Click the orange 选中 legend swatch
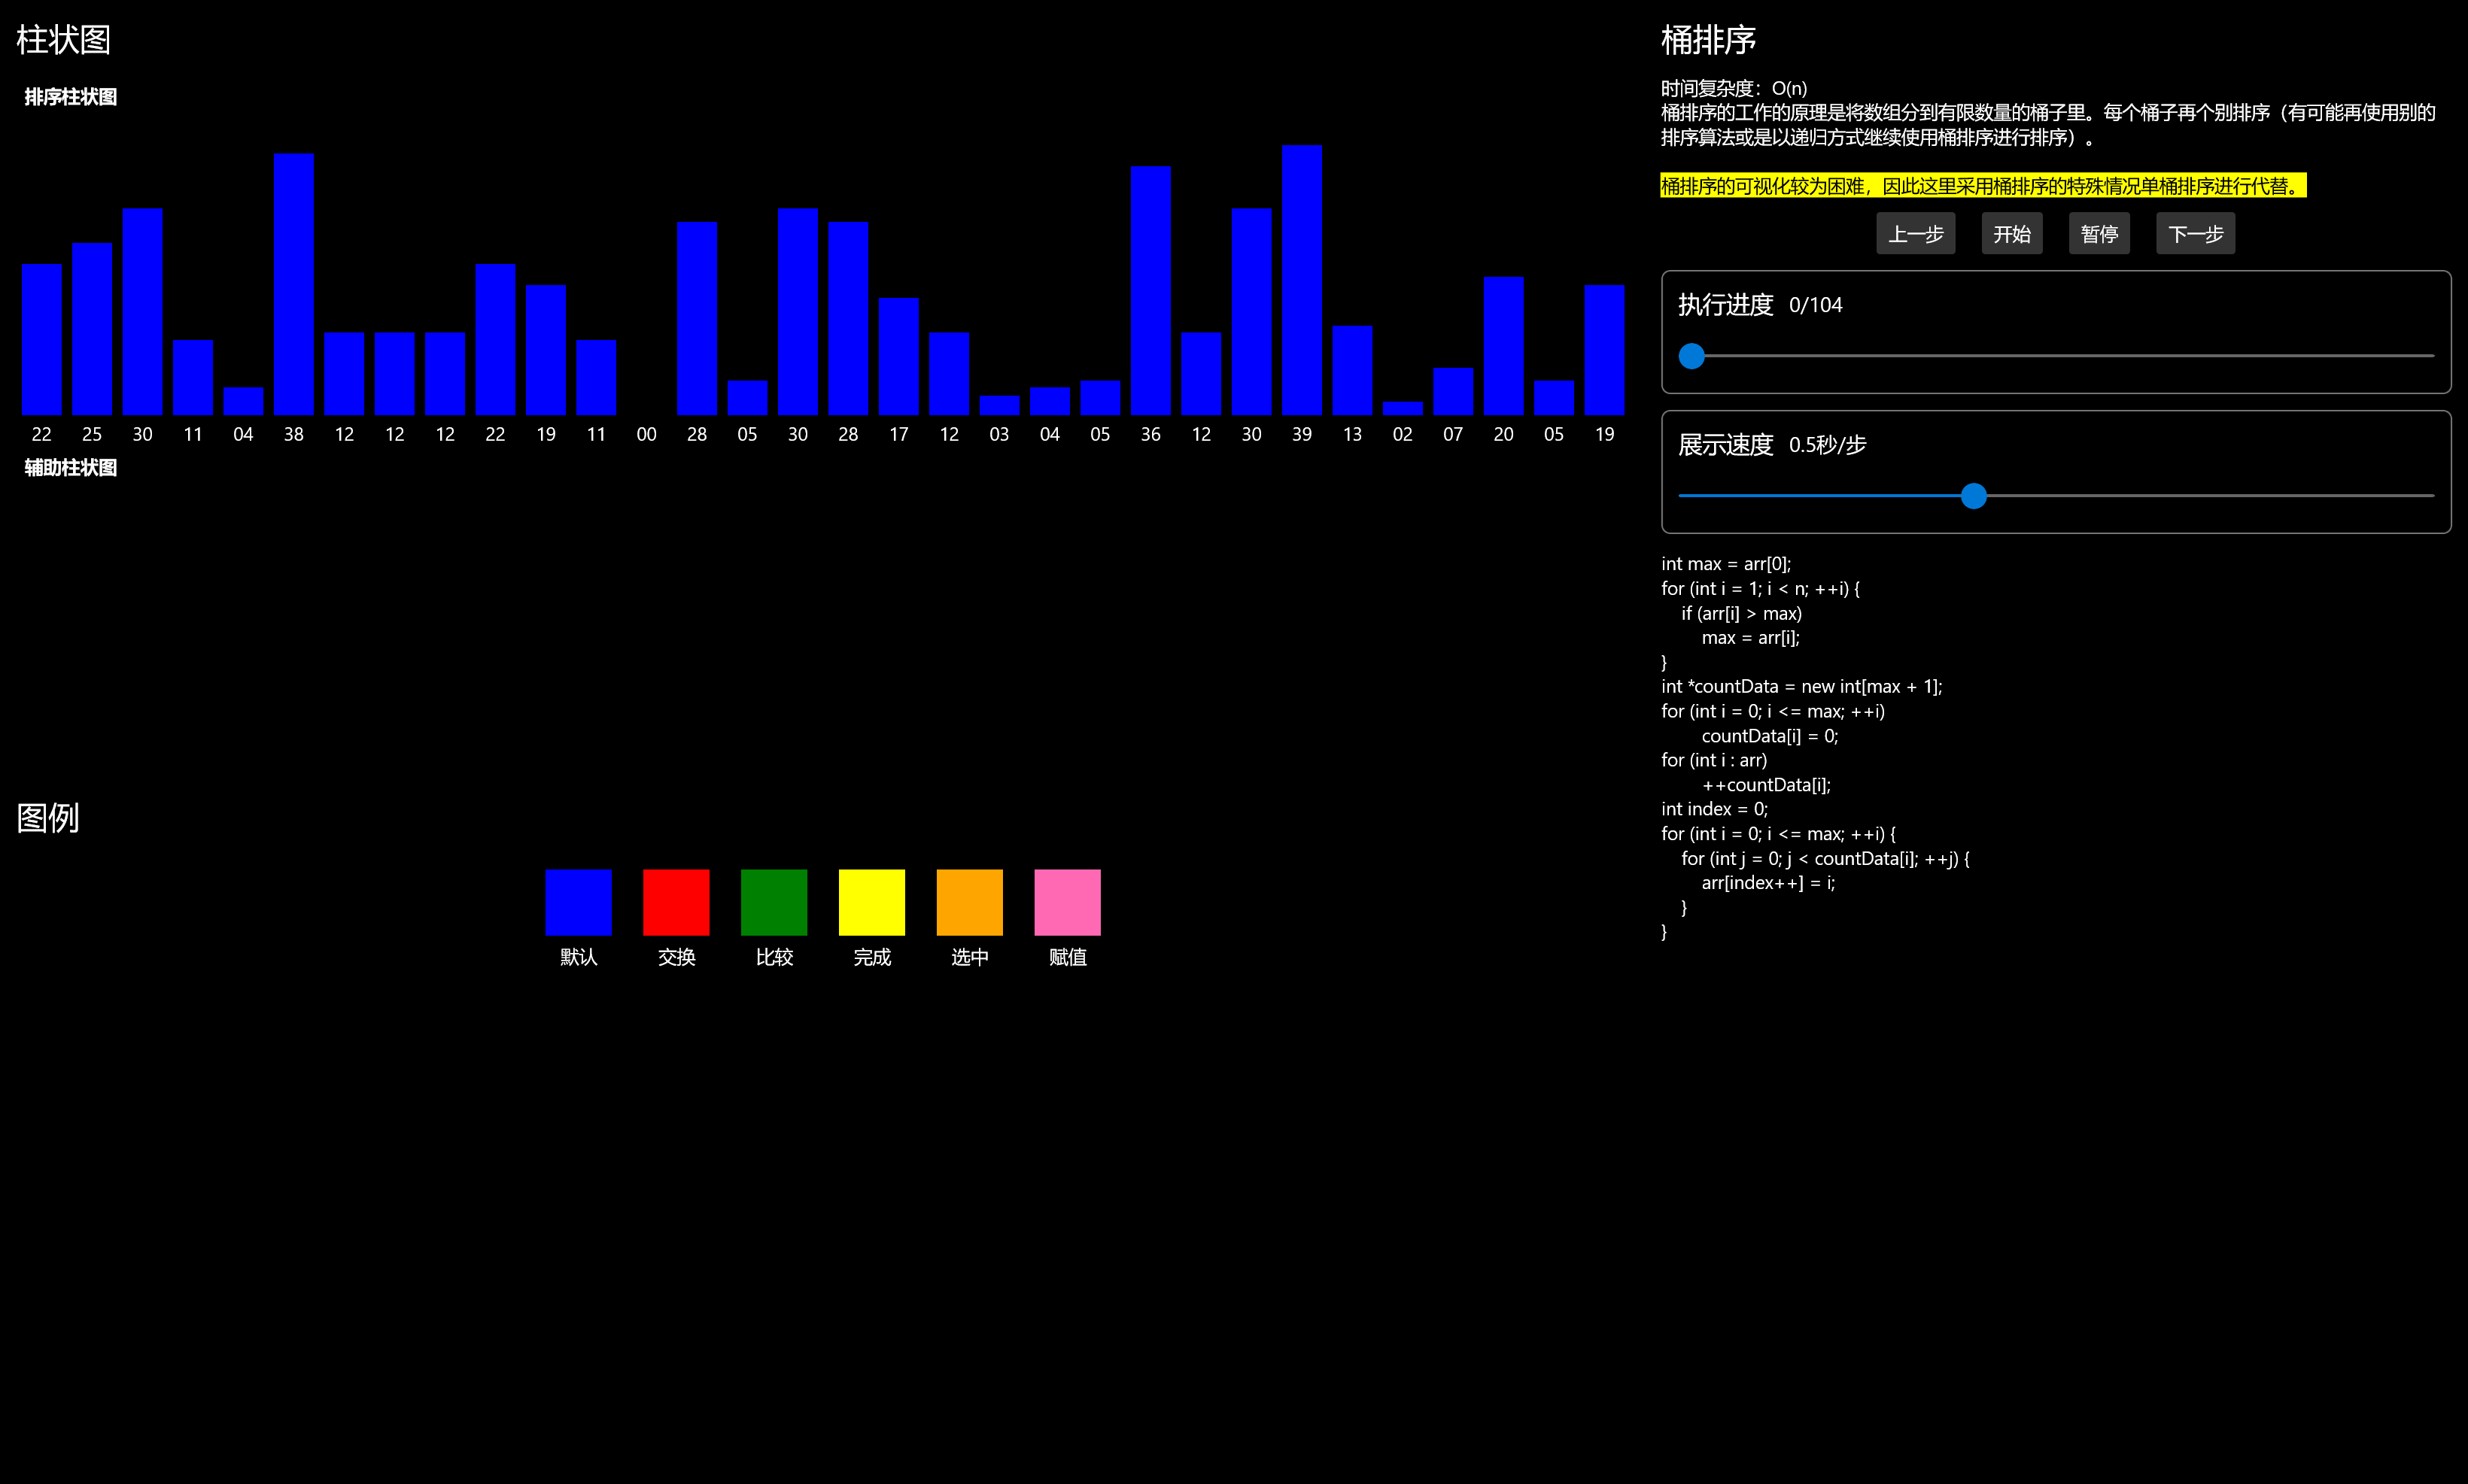Viewport: 2468px width, 1484px height. point(969,902)
